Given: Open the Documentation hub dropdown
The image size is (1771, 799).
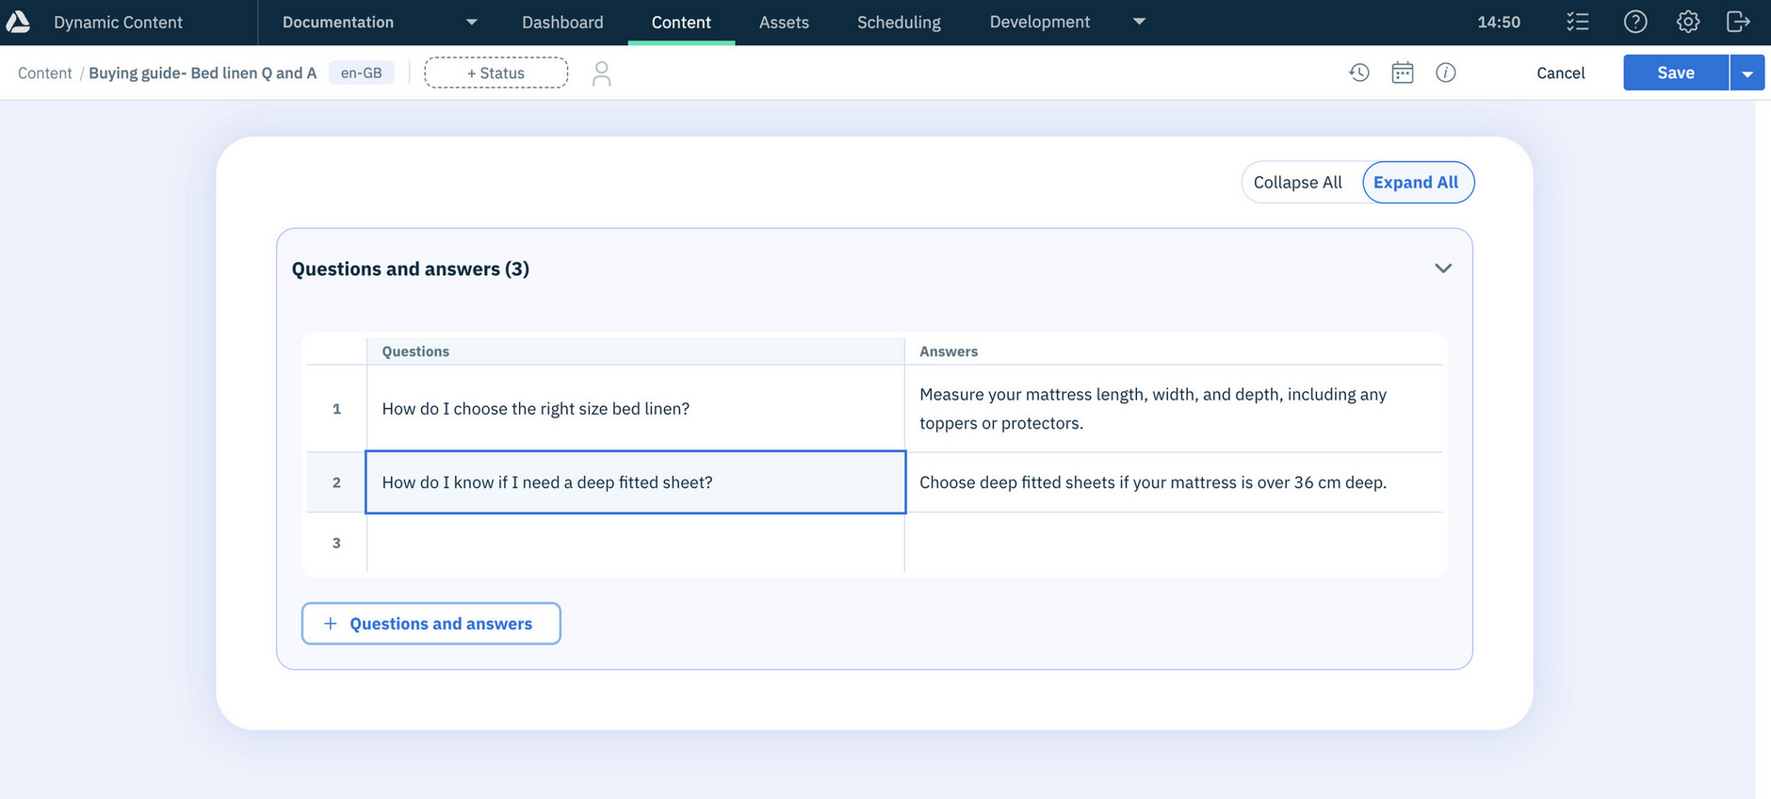Looking at the screenshot, I should pos(471,22).
